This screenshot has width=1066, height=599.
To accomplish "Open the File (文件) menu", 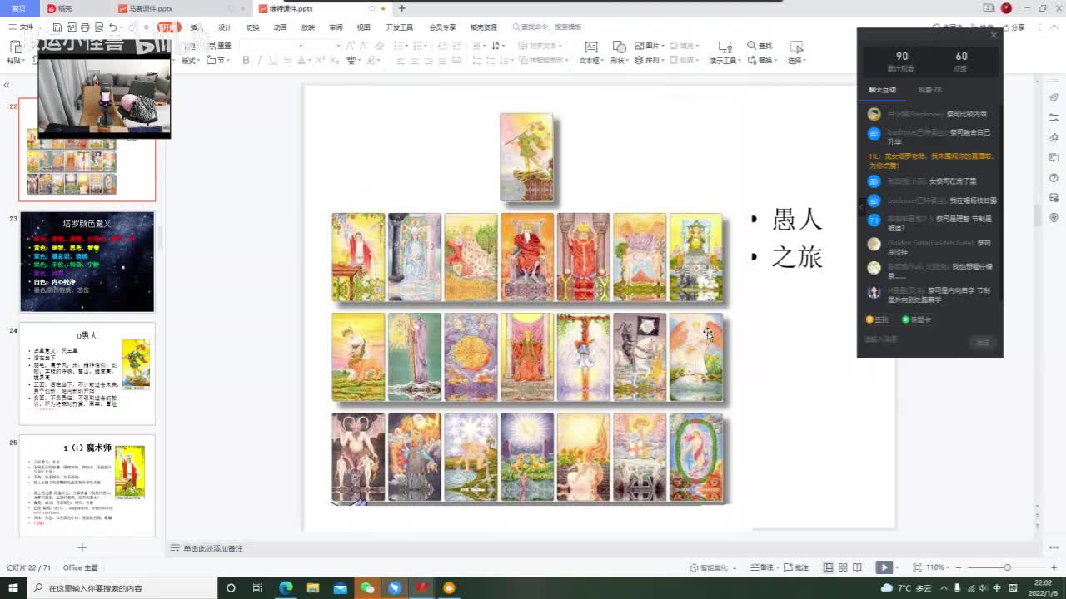I will point(22,27).
